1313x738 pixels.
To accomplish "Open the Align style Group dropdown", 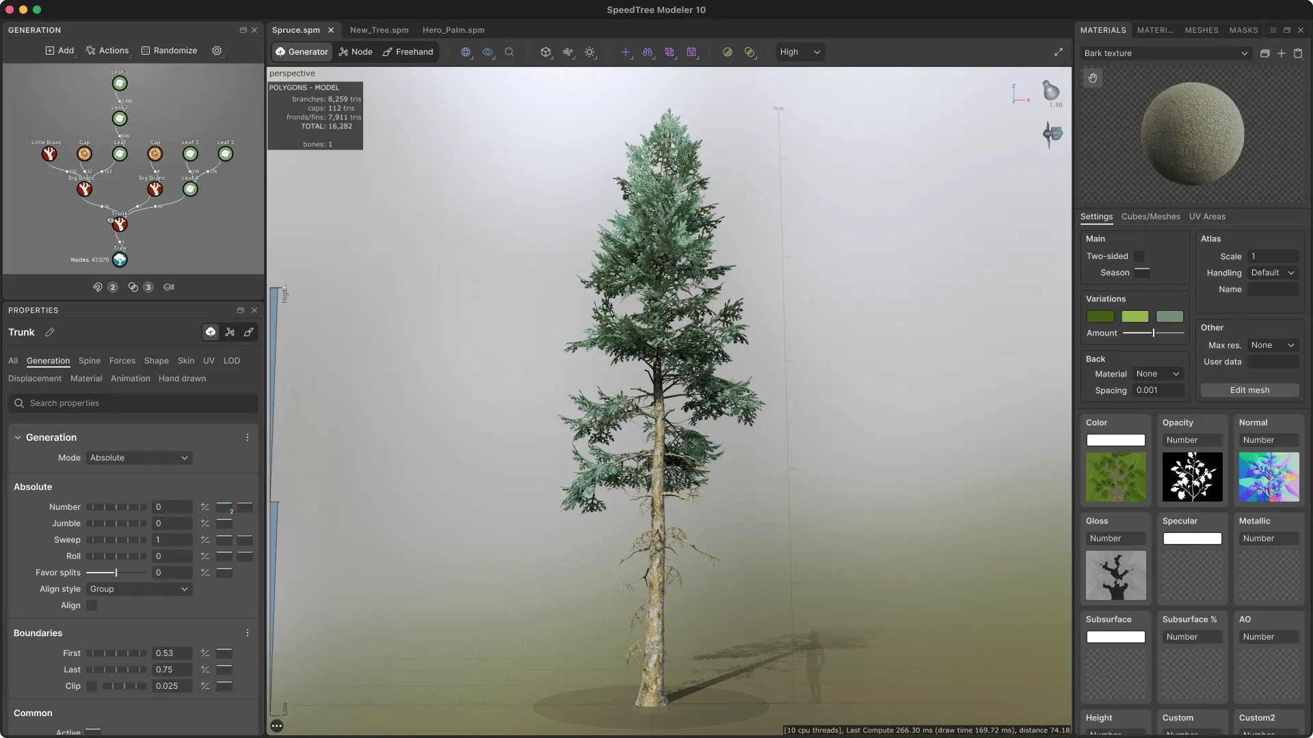I will 140,589.
